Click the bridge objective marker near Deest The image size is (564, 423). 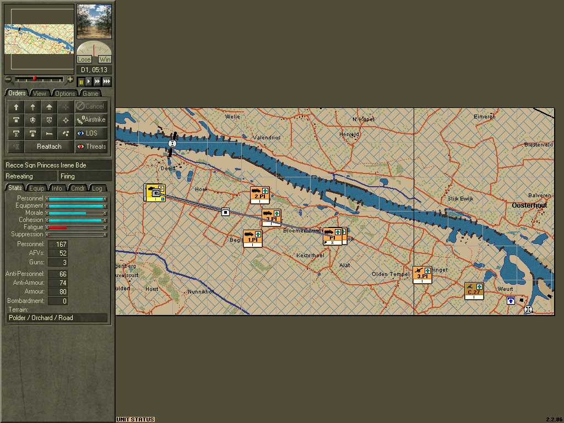[x=172, y=144]
